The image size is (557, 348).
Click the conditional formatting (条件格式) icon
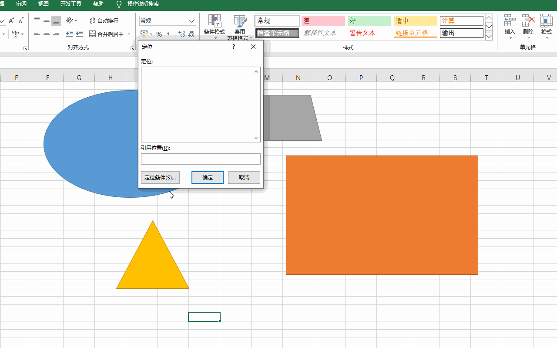coord(214,21)
